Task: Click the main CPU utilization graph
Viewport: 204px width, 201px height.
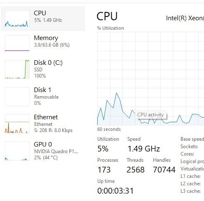Action: click(150, 79)
